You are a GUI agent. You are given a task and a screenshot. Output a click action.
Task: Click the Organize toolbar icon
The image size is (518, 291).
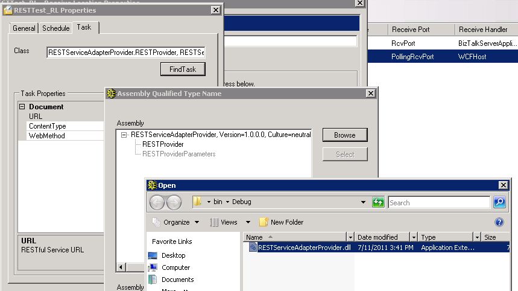156,222
